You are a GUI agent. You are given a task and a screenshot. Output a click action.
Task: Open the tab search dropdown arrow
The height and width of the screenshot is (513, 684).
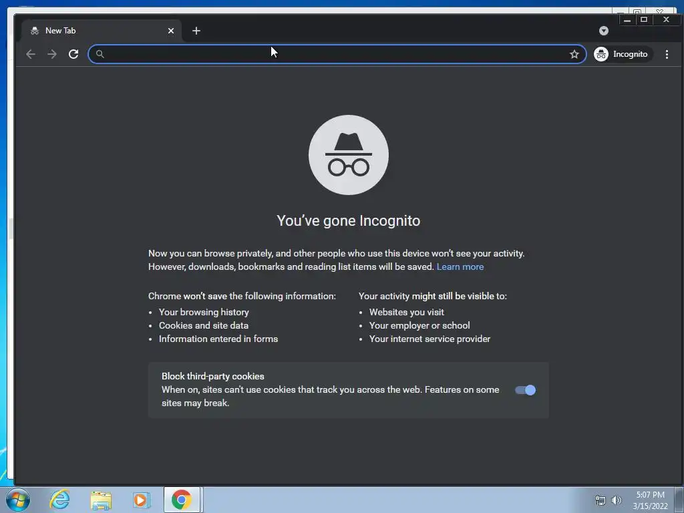pyautogui.click(x=603, y=31)
